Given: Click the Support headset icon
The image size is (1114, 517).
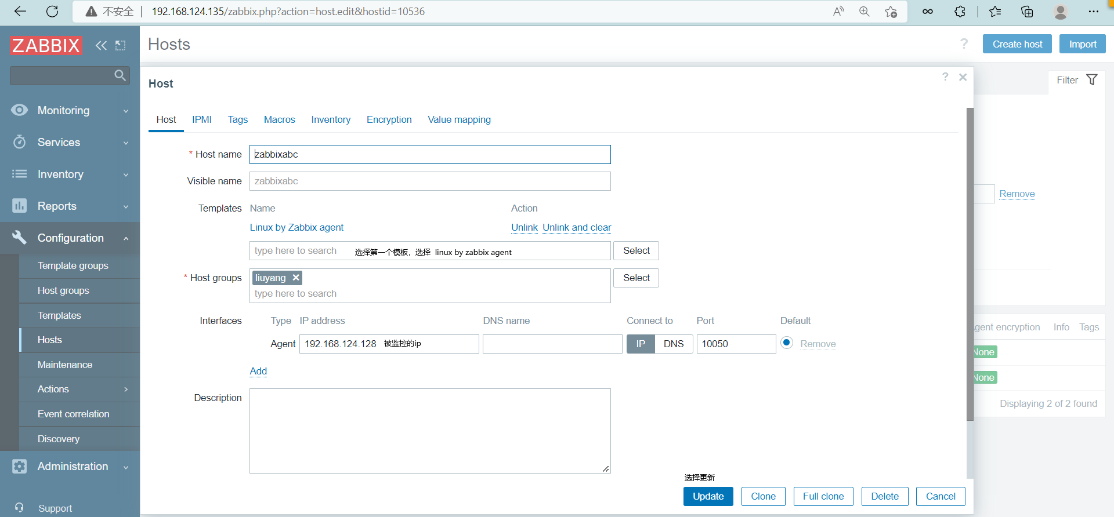Looking at the screenshot, I should [x=19, y=508].
